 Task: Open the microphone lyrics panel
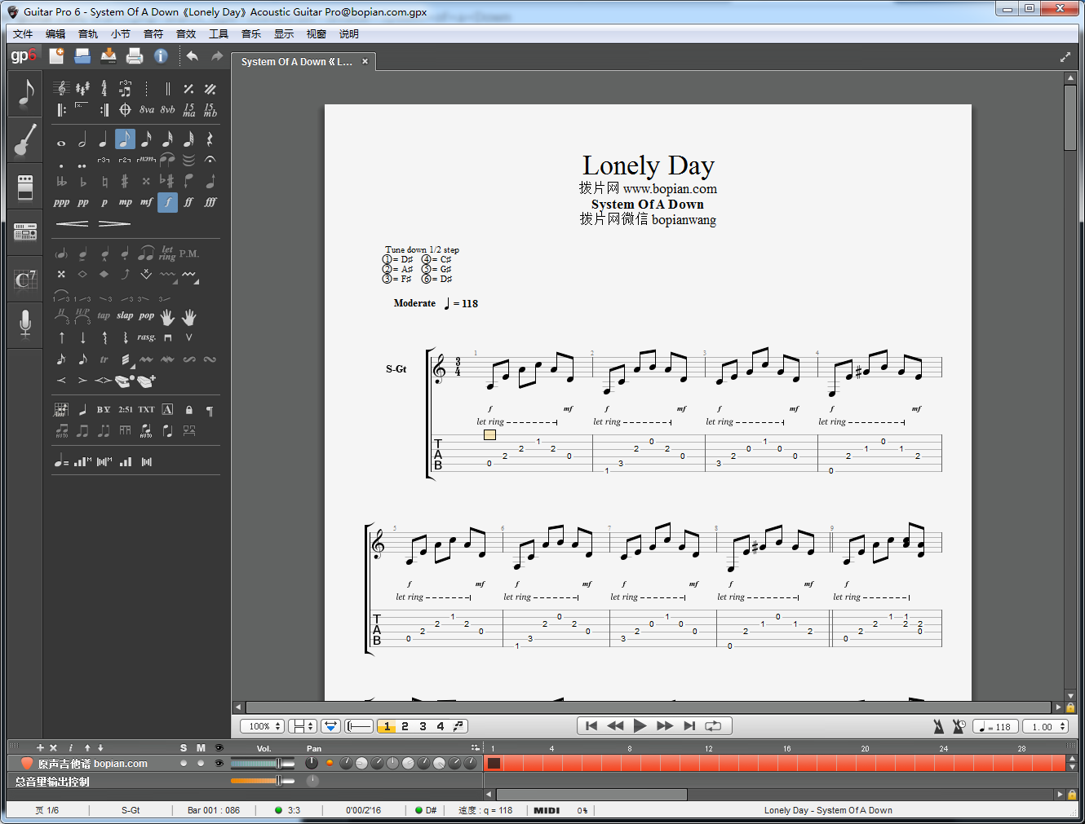point(25,324)
